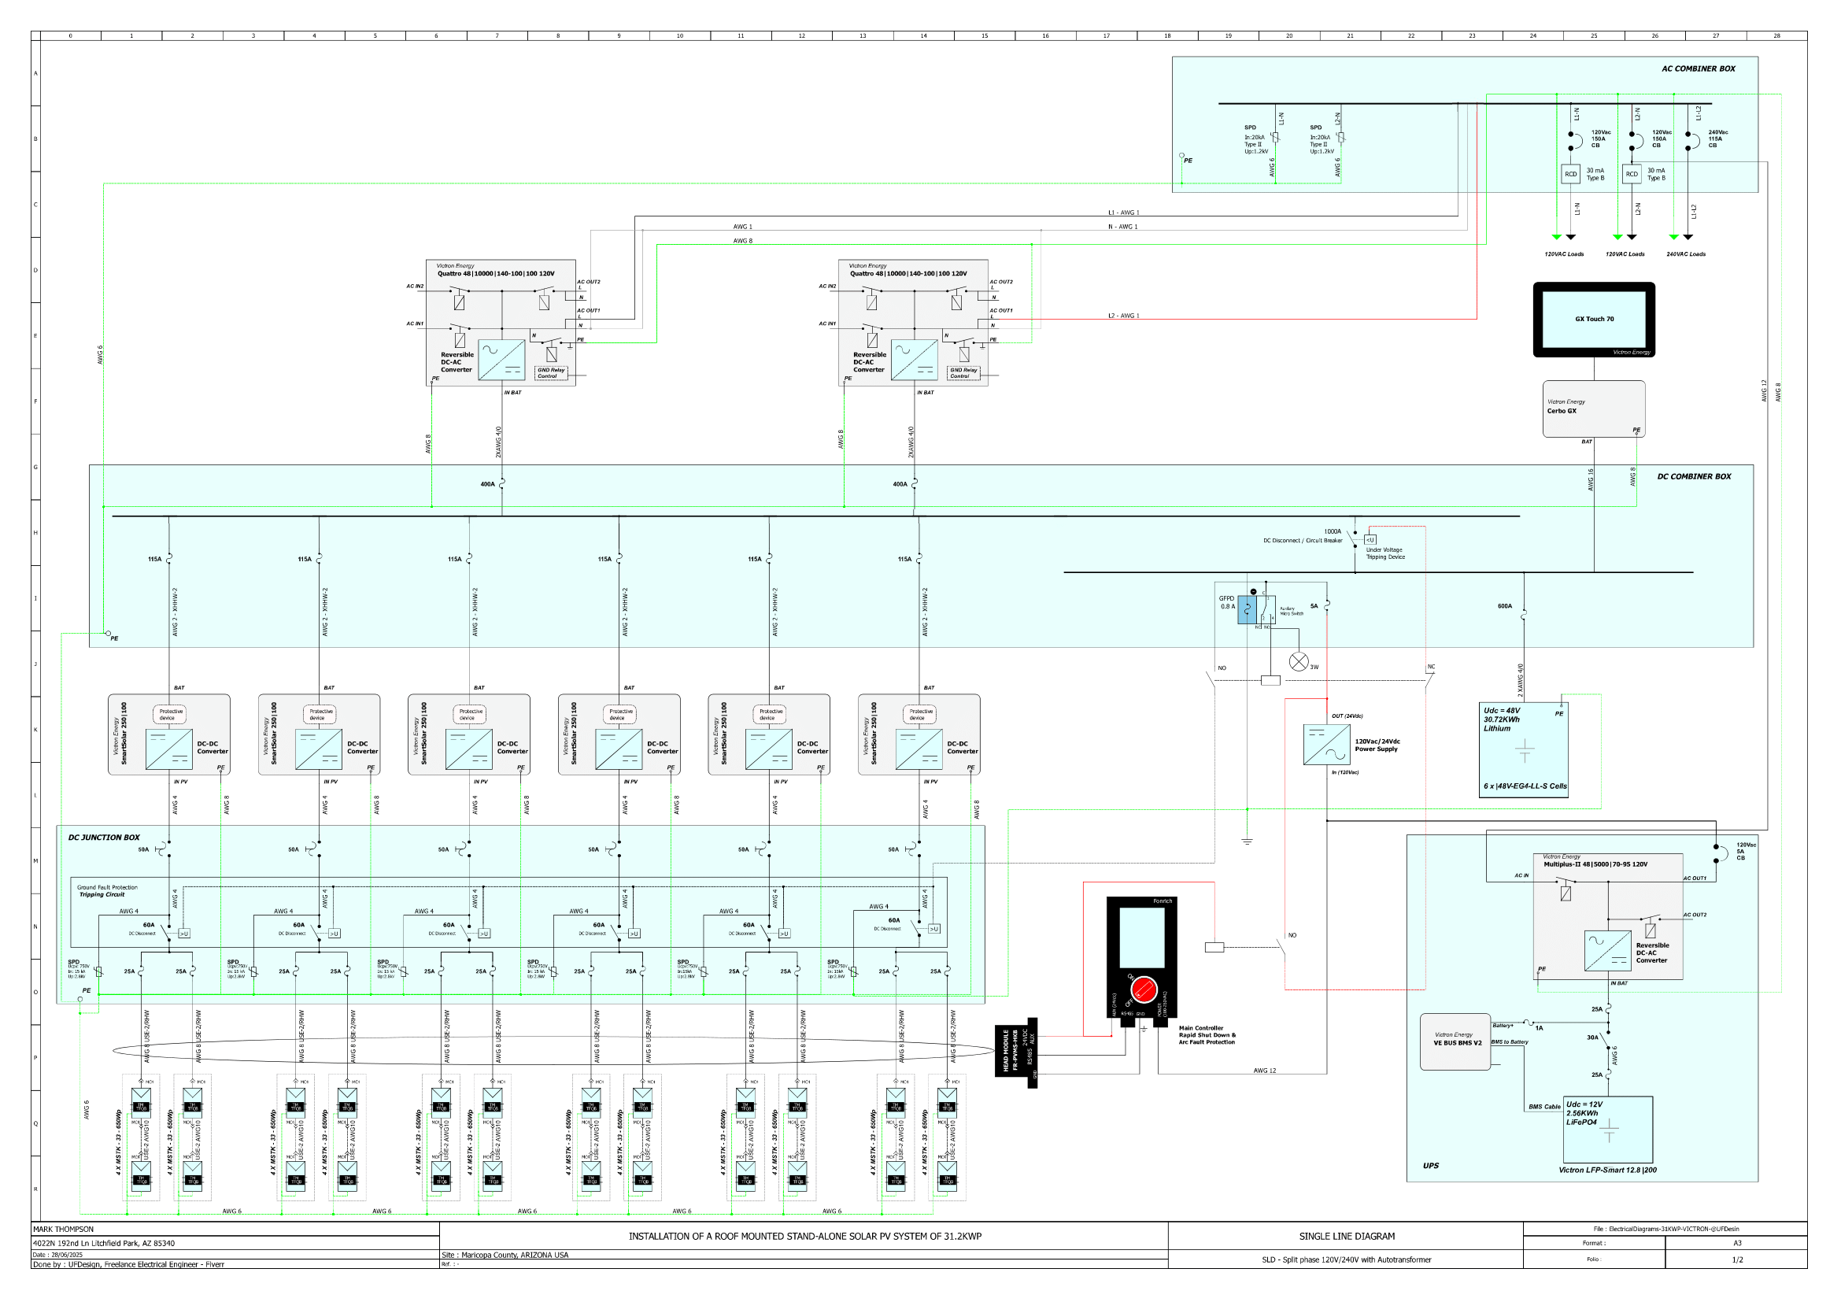Select the 120Vac/24Vdc power supply converter symbol
This screenshot has height=1302, width=1841.
pos(1327,745)
